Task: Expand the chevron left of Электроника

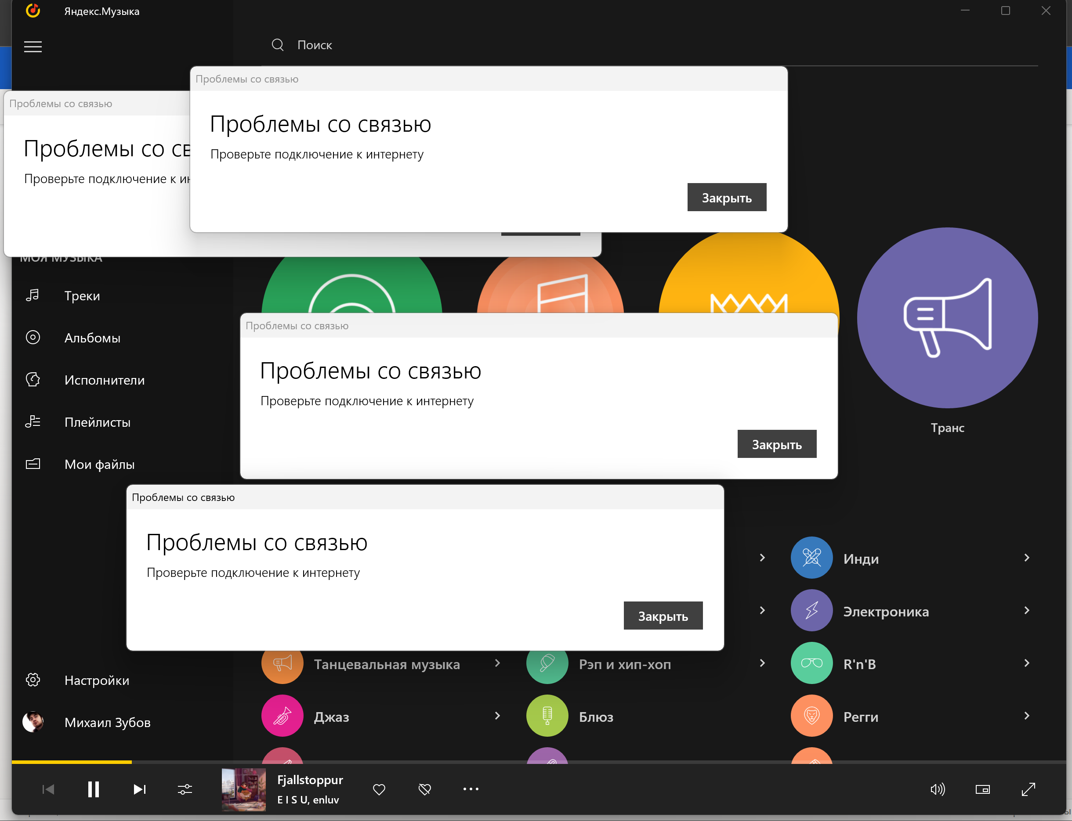Action: pos(762,610)
